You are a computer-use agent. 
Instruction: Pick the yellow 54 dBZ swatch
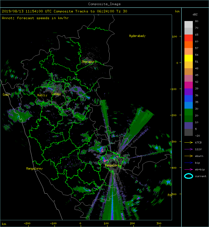coord(188,58)
